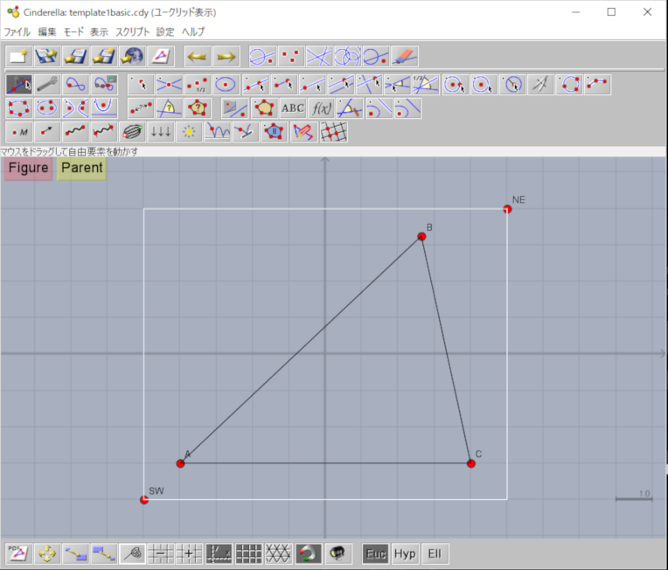Select the f(x) function tool
The image size is (668, 570).
coord(321,108)
